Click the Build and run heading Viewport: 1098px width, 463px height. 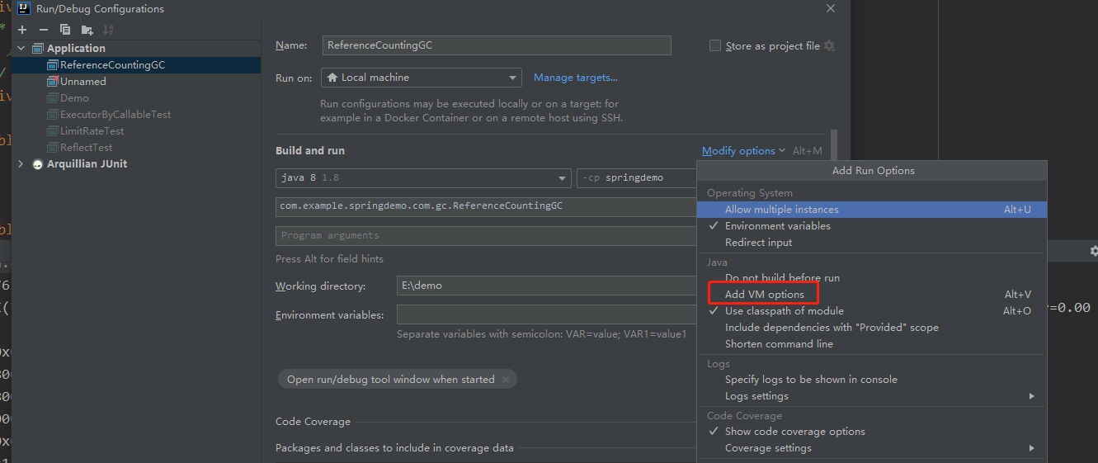pyautogui.click(x=310, y=151)
